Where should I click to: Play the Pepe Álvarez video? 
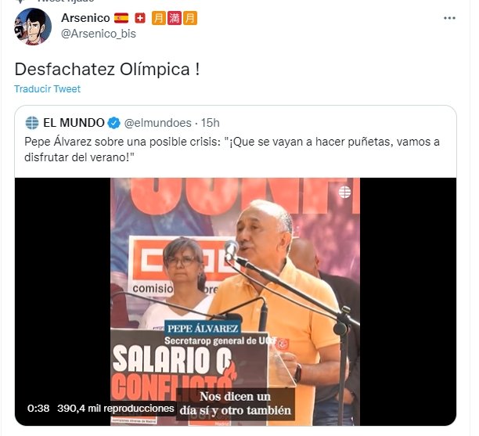point(236,301)
